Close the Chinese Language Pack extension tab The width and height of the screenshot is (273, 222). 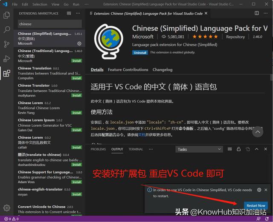[206, 13]
